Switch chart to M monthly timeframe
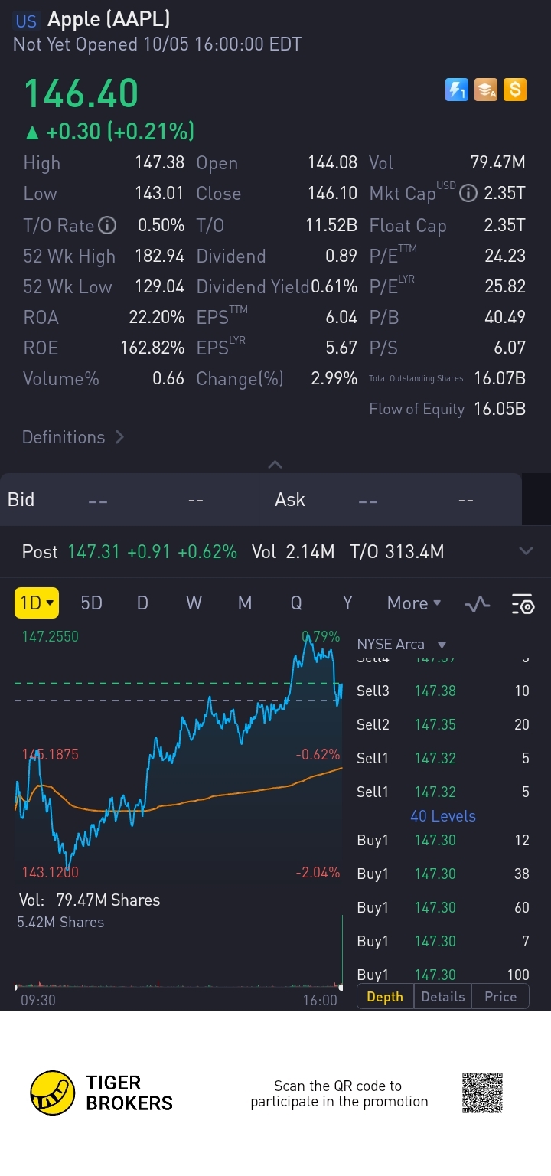Viewport: 551px width, 1176px height. click(x=245, y=603)
